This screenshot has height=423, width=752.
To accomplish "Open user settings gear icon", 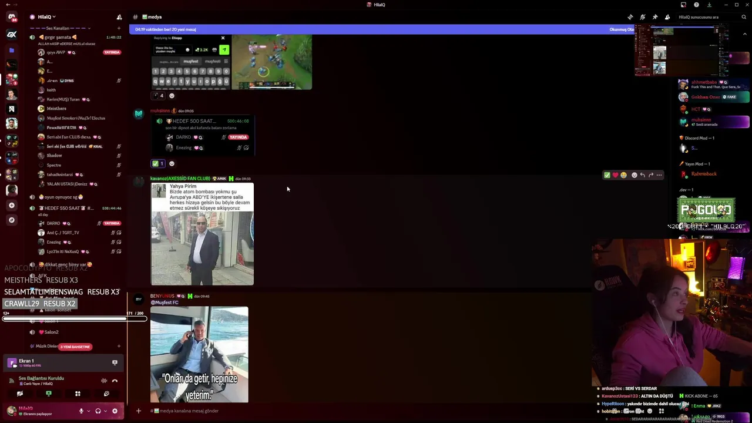I will pyautogui.click(x=115, y=411).
